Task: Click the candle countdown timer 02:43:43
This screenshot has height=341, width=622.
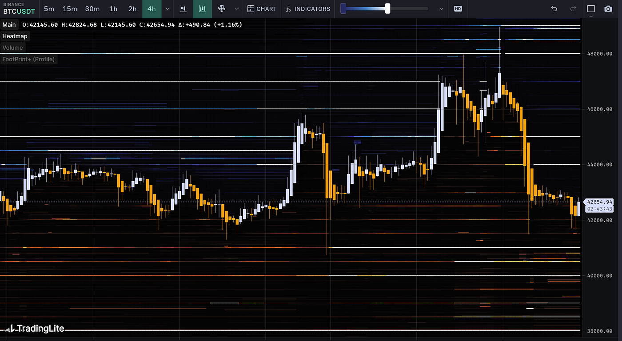Action: (600, 209)
